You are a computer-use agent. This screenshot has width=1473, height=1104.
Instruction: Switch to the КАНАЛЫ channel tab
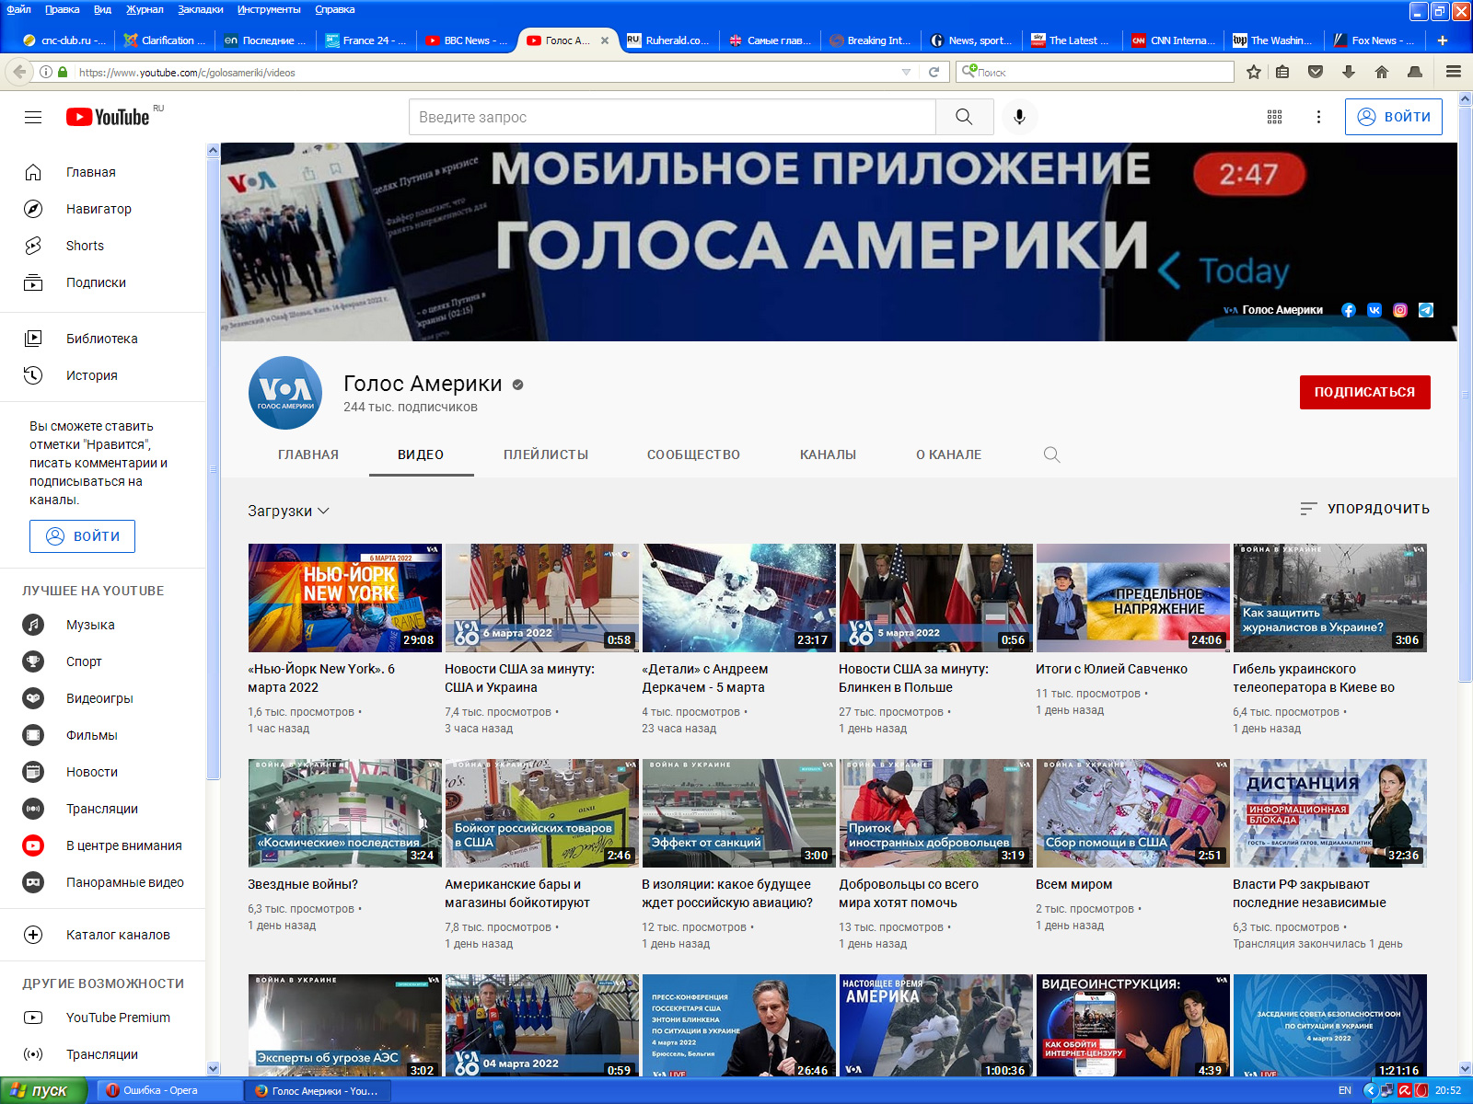click(828, 454)
